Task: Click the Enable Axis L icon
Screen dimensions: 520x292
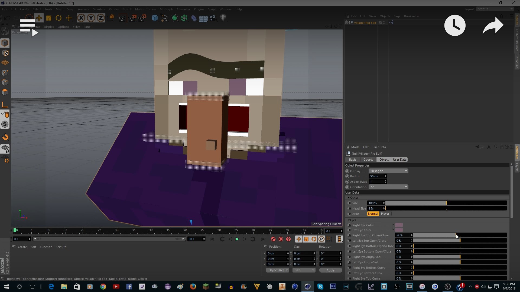Action: click(5, 105)
